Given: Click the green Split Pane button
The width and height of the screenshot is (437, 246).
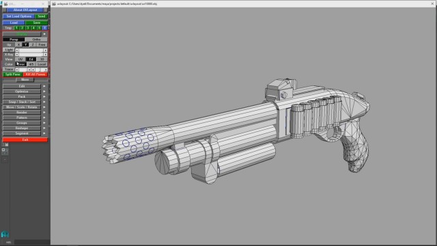Looking at the screenshot, I should 13,74.
